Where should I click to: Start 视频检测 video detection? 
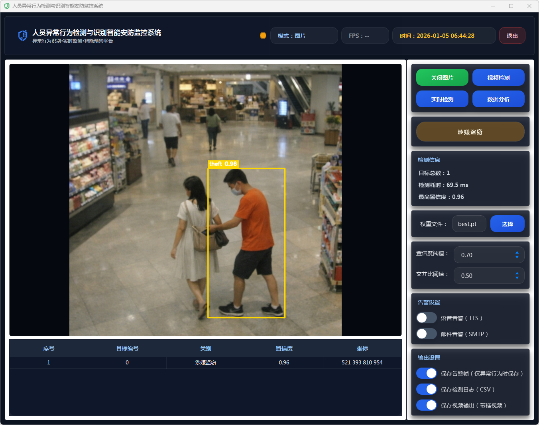point(498,78)
